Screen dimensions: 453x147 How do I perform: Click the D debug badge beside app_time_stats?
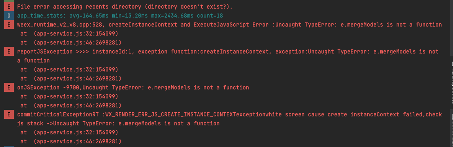click(9, 16)
